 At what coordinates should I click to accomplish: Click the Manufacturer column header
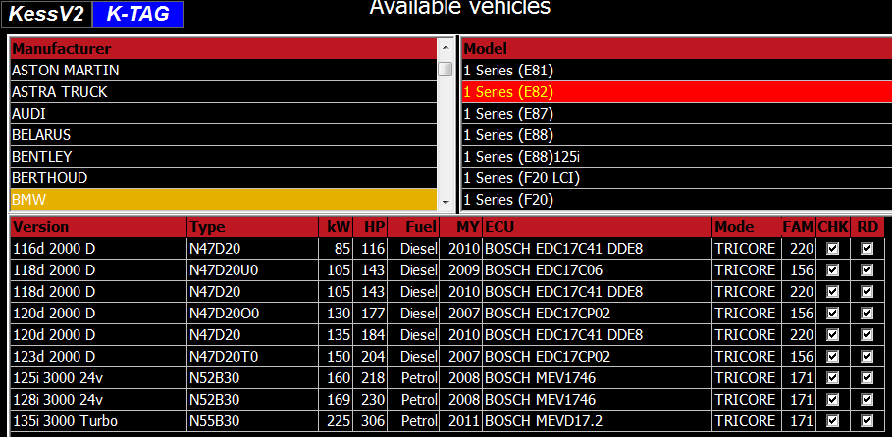[224, 49]
